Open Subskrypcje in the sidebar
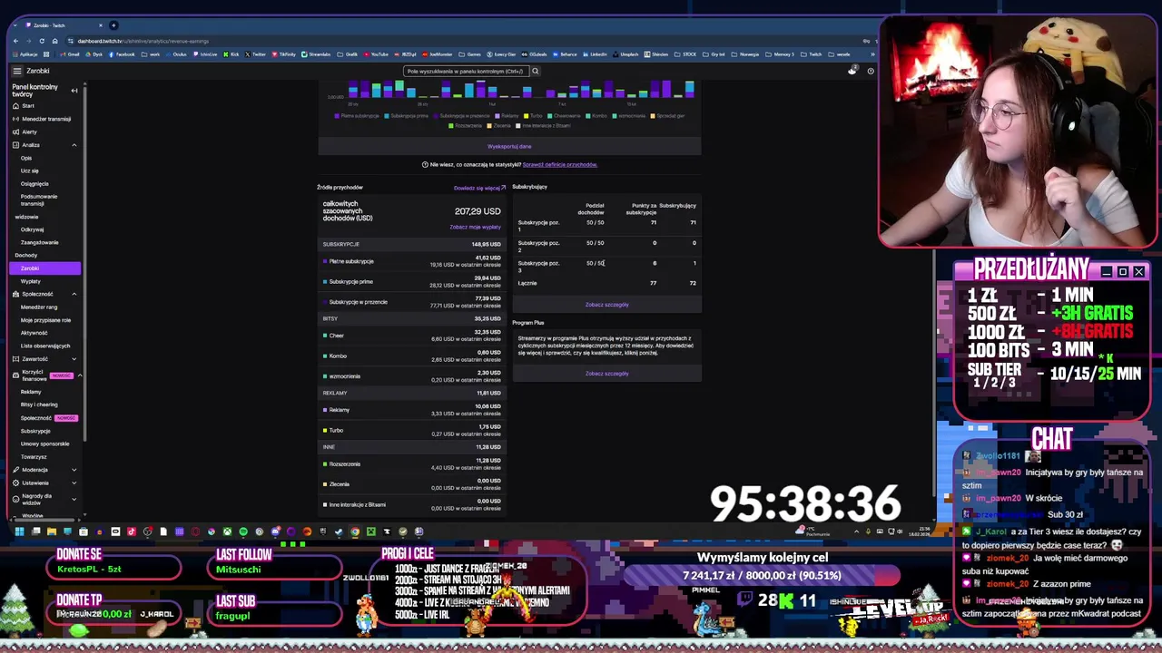 click(x=35, y=431)
